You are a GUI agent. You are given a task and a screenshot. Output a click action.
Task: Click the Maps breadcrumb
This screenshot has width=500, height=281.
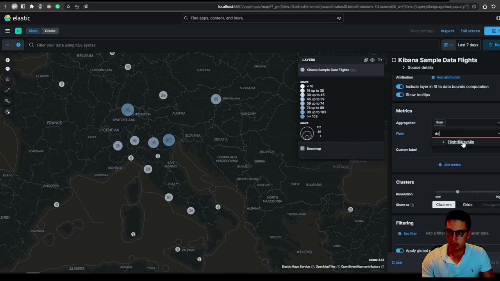coord(33,31)
